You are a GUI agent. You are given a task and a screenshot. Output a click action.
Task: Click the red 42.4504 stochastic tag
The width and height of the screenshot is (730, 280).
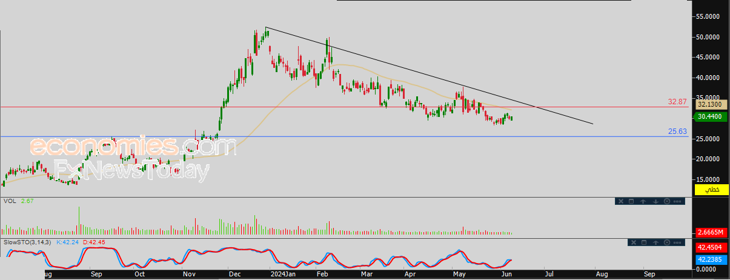tap(711, 247)
